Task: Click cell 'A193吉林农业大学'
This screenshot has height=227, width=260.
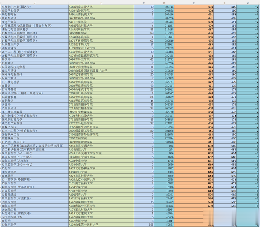Action: click(x=101, y=116)
